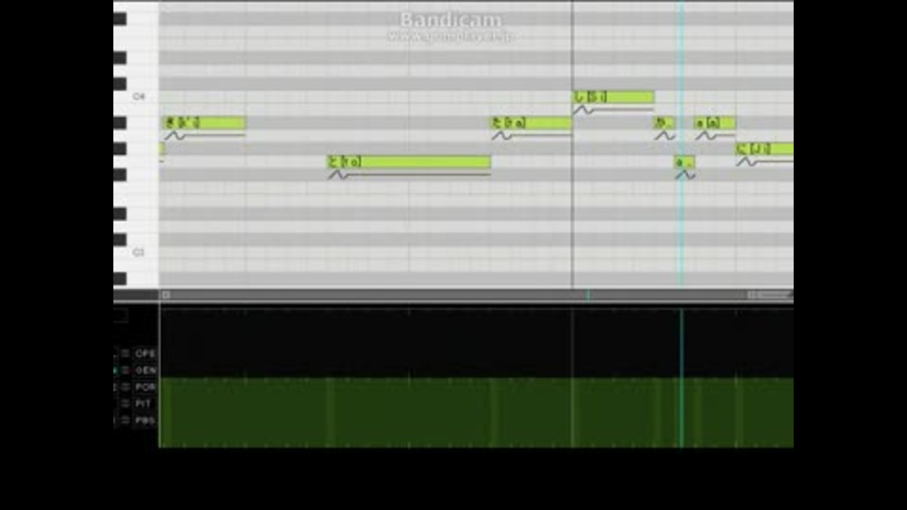Select the OPE parameter label

pos(145,353)
